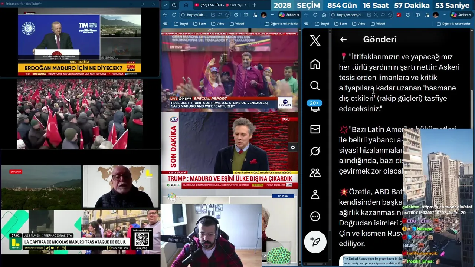Go back in the left browser window

pyautogui.click(x=166, y=15)
